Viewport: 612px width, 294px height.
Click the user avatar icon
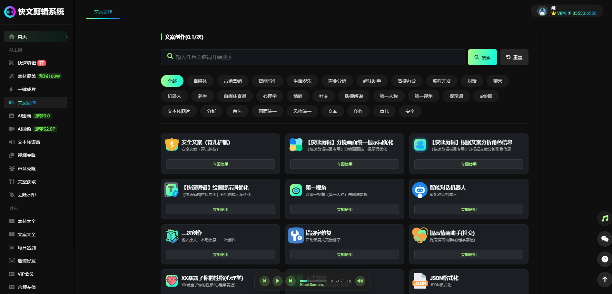(x=542, y=11)
